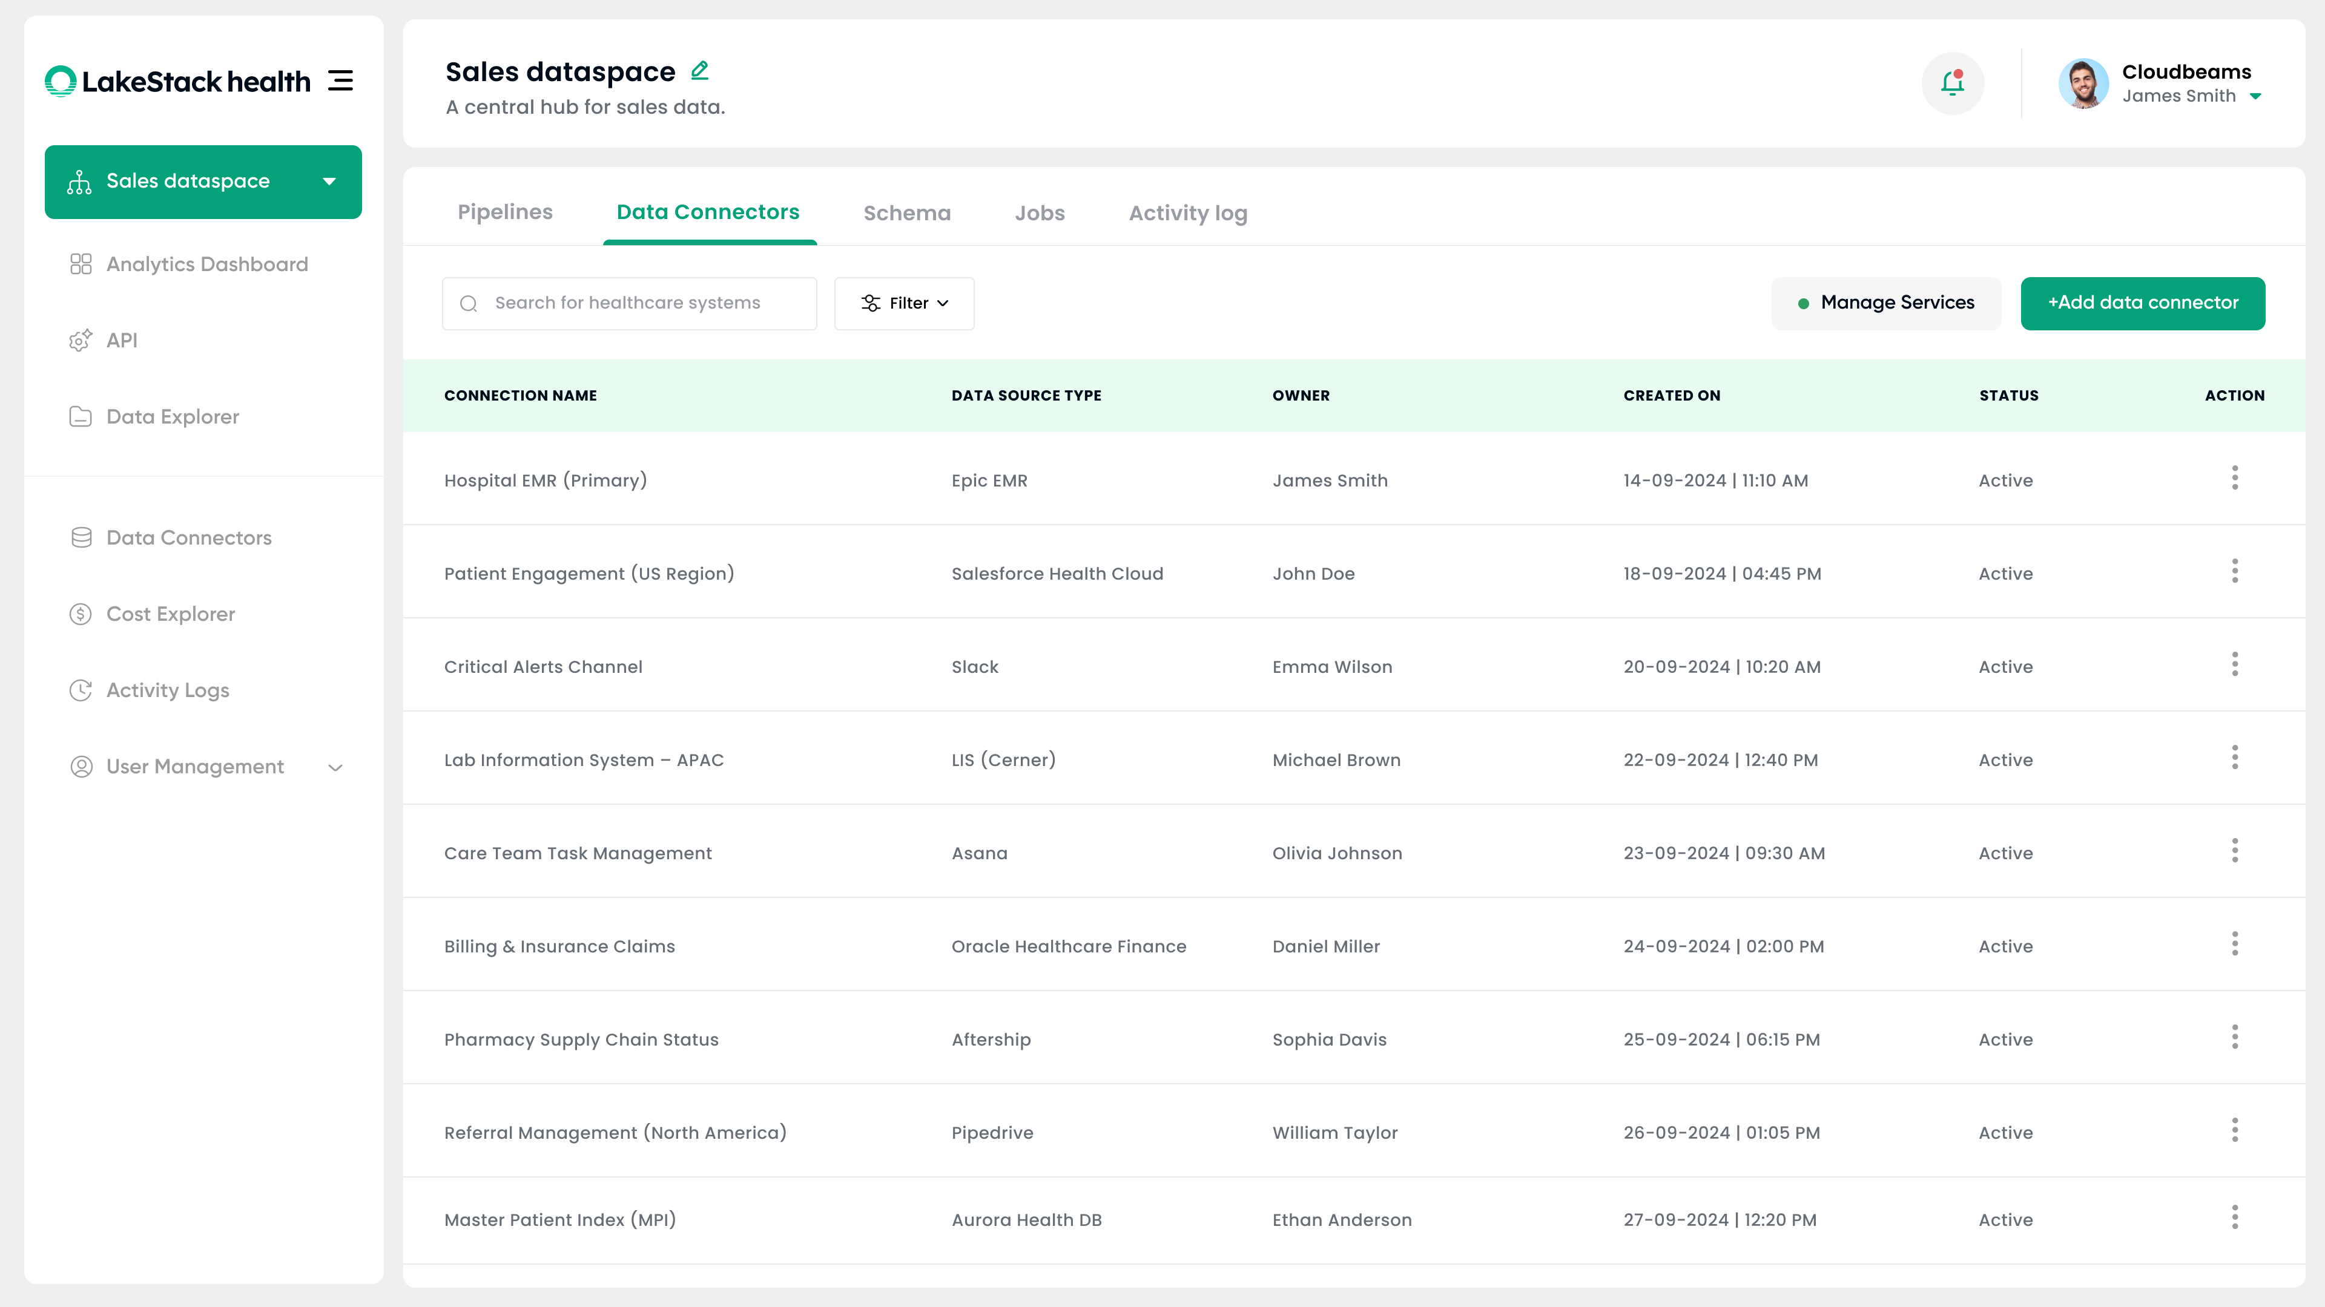The height and width of the screenshot is (1307, 2325).
Task: Open three-dot menu for Critical Alerts Channel
Action: click(2235, 665)
